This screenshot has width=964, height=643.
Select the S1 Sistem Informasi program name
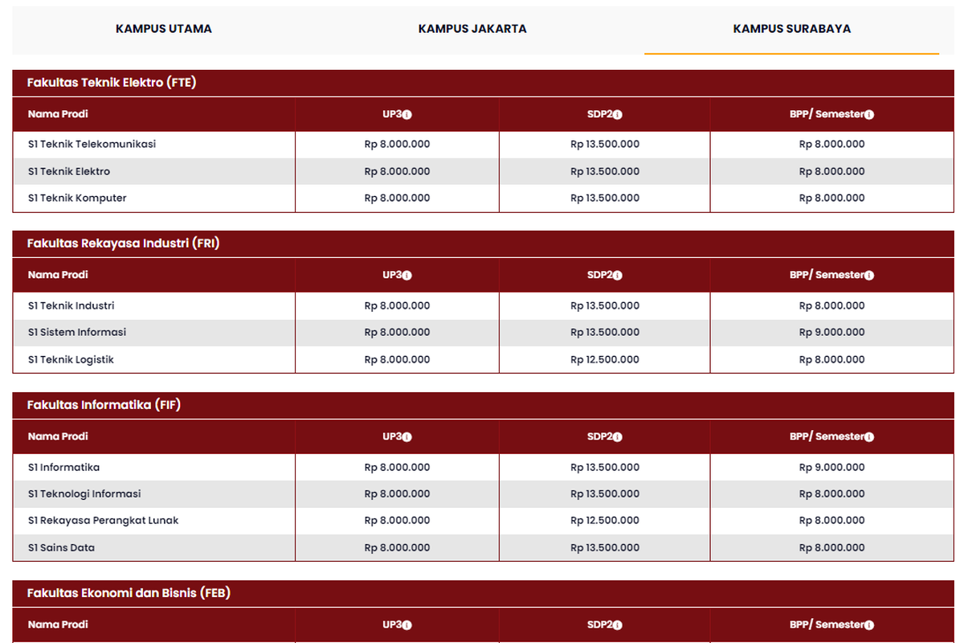tap(77, 333)
